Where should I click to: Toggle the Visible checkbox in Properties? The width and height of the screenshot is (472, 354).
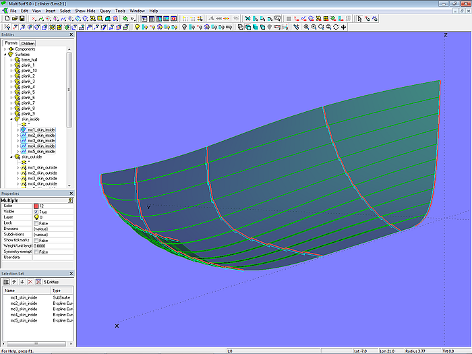[36, 212]
